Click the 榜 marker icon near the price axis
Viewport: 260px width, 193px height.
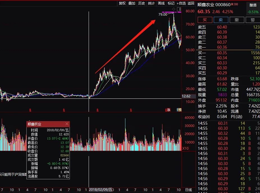179,110
